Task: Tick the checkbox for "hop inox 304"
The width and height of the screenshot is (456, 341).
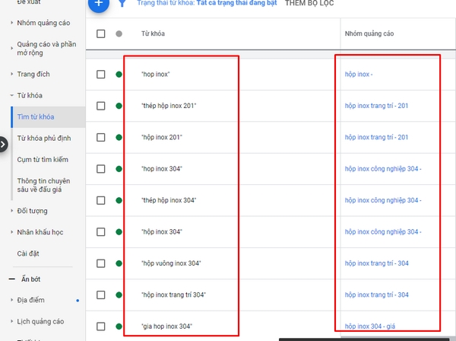Action: [x=100, y=169]
